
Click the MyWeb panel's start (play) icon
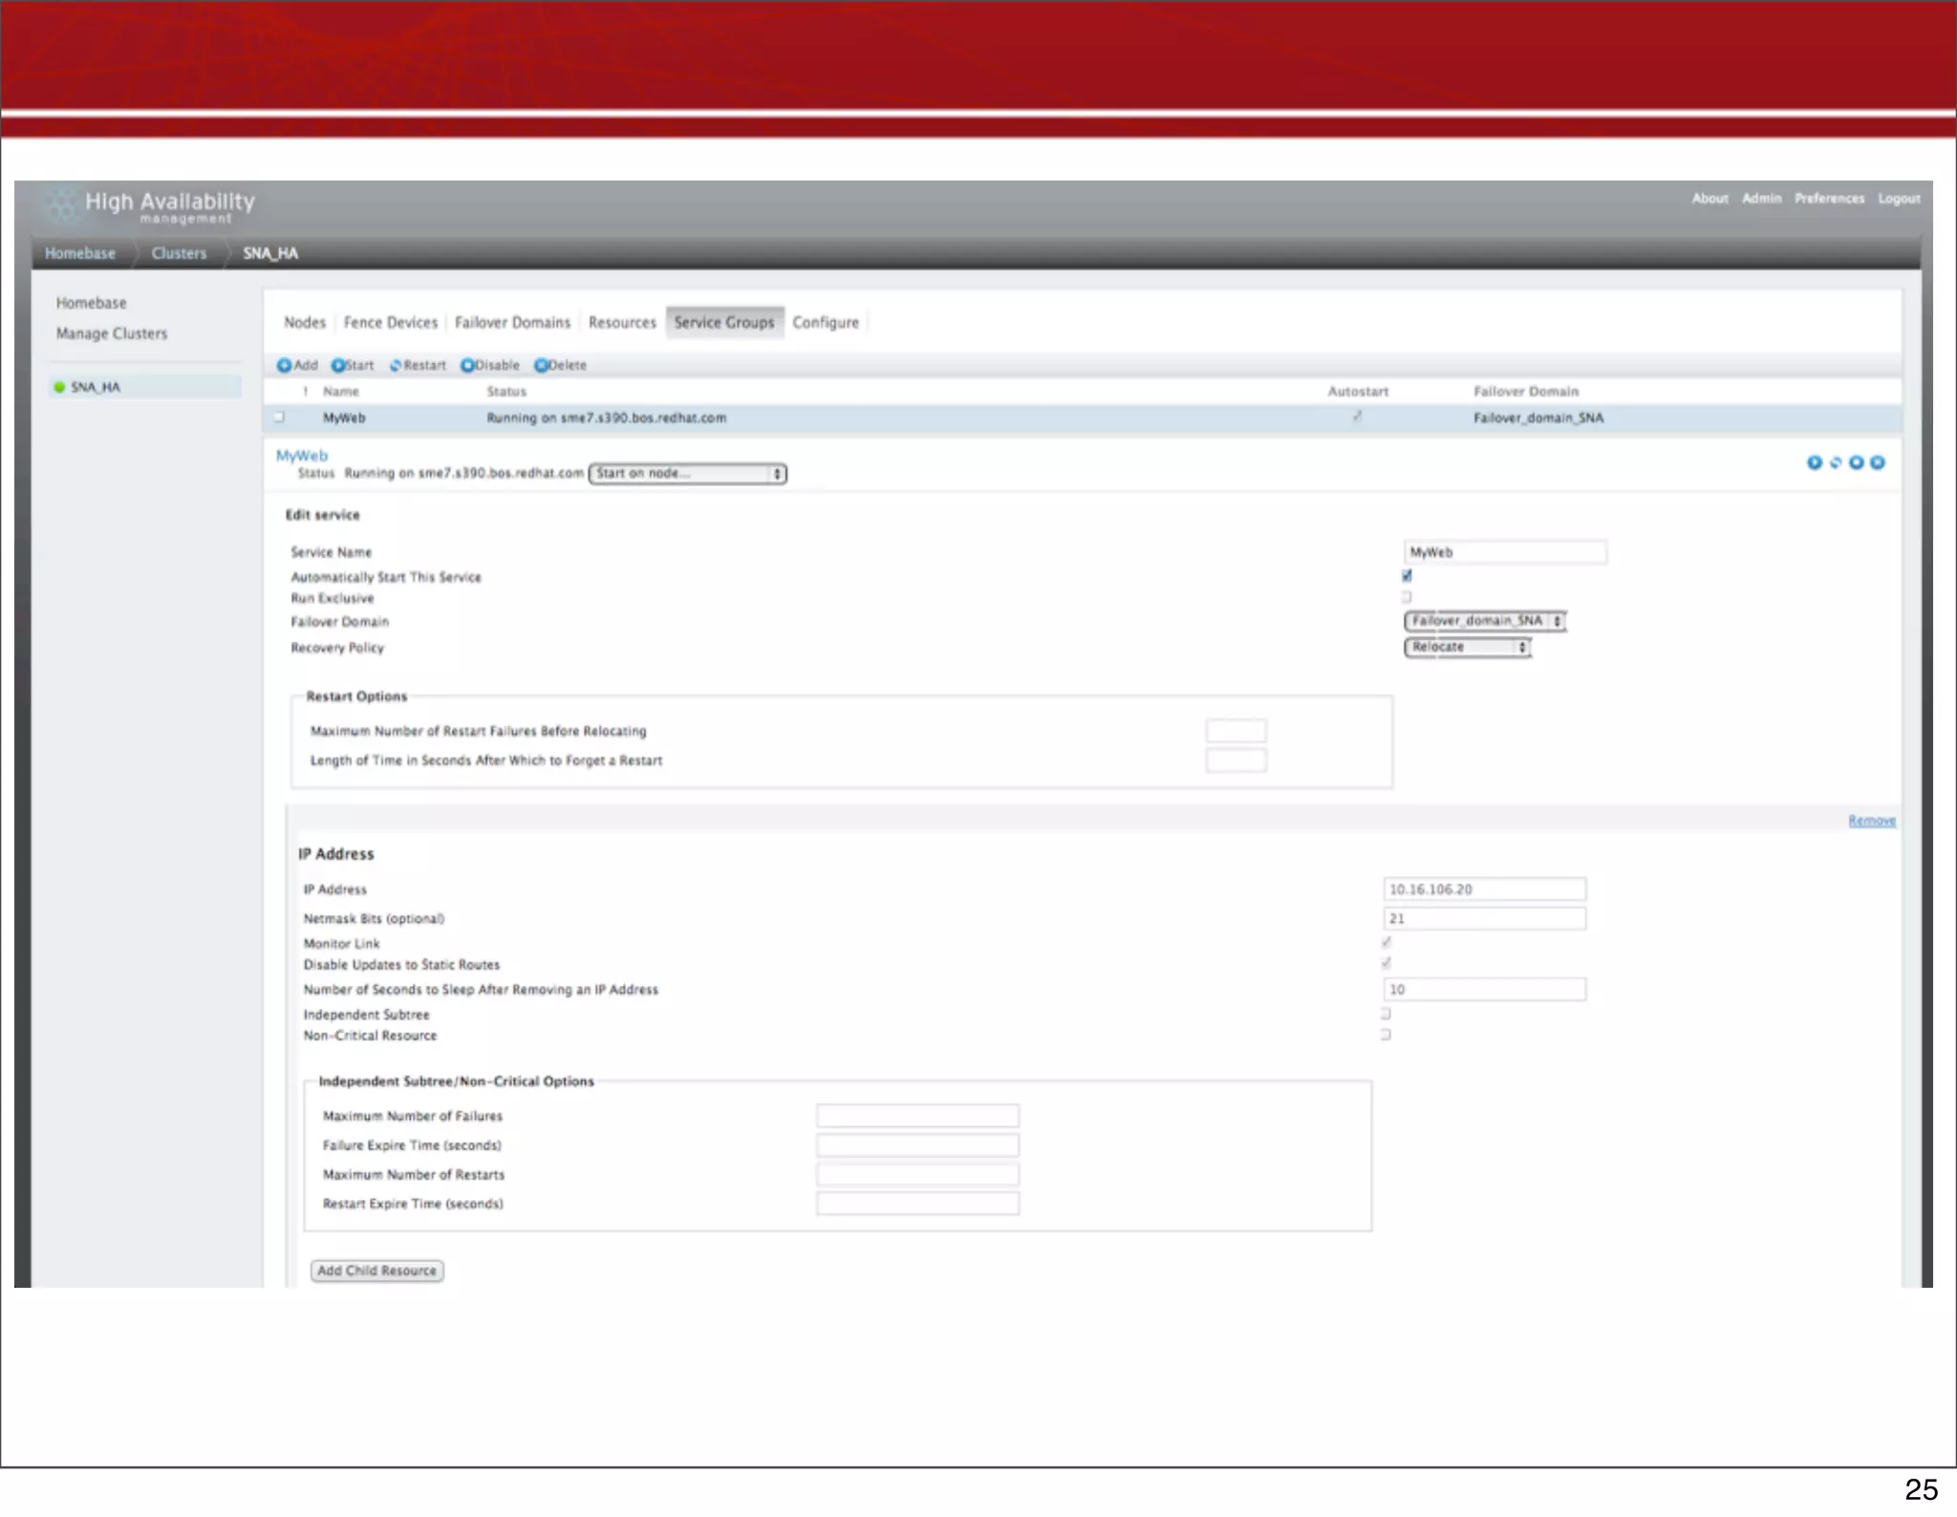coord(1814,462)
